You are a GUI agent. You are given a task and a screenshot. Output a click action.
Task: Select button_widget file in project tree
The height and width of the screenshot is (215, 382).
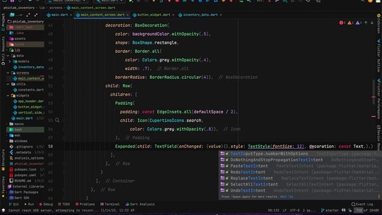pyautogui.click(x=29, y=107)
